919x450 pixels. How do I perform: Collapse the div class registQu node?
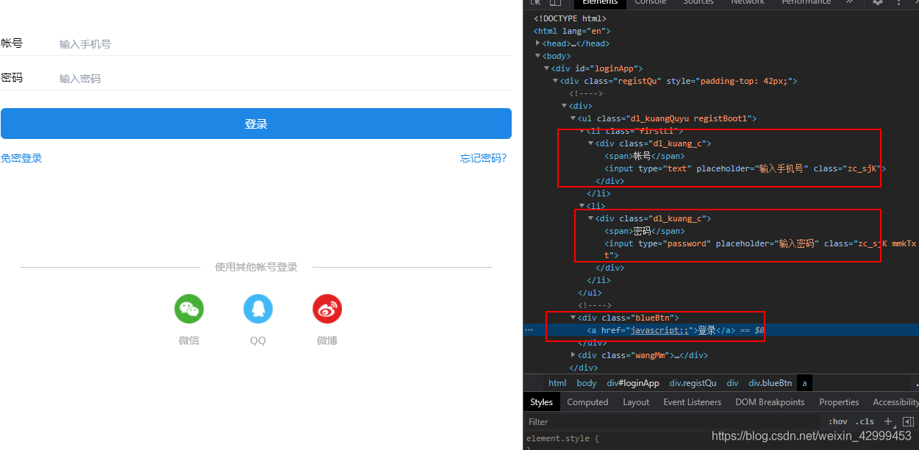555,81
